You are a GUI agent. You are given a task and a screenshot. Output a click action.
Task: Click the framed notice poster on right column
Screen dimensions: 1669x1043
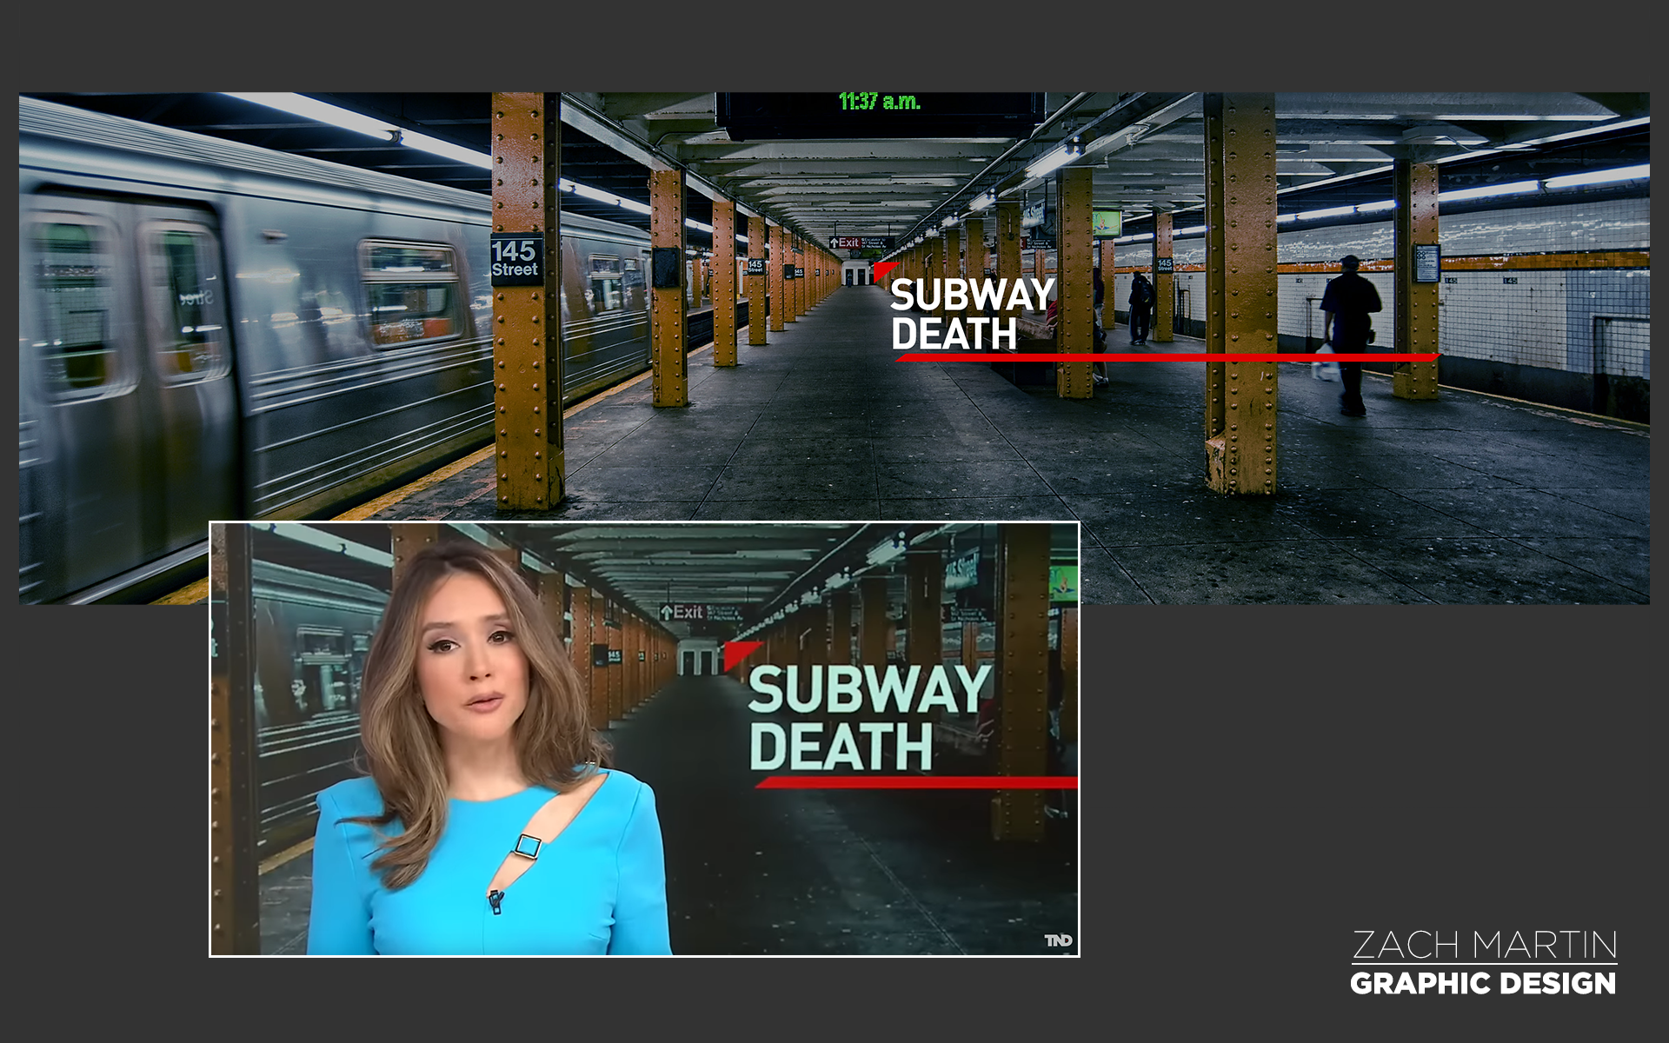click(1426, 262)
